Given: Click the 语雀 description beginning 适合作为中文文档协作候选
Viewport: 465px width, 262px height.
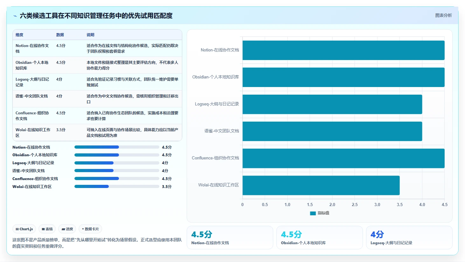Looking at the screenshot, I should click(132, 99).
